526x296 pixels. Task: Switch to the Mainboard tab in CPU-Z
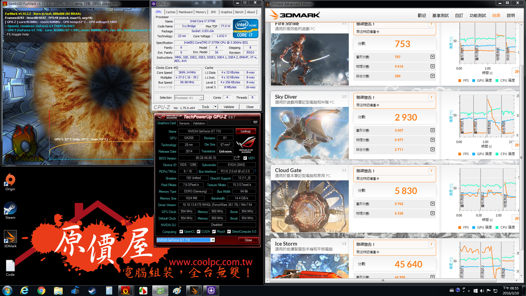[185, 12]
